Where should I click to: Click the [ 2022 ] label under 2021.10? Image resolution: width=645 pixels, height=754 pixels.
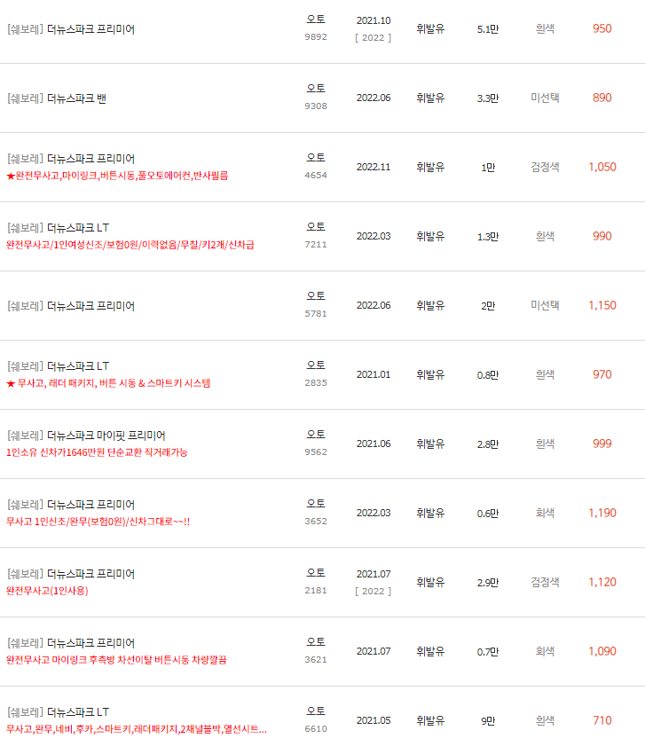click(372, 37)
